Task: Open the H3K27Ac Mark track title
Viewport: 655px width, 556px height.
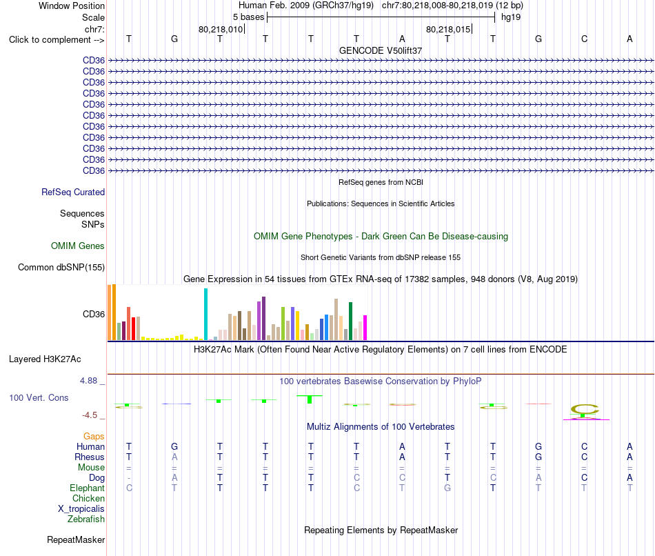Action: pyautogui.click(x=381, y=350)
